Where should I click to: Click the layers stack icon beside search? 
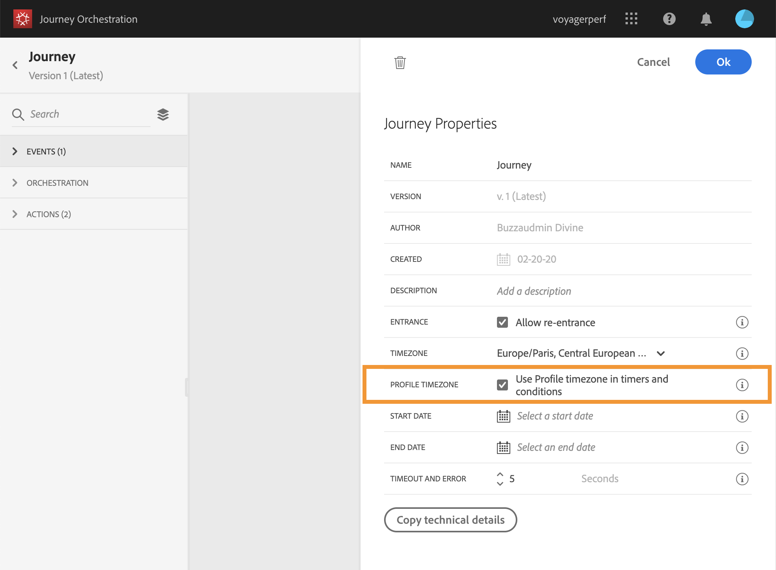163,114
